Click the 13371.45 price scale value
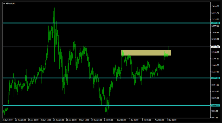The width and height of the screenshot is (222, 123). pyautogui.click(x=215, y=13)
